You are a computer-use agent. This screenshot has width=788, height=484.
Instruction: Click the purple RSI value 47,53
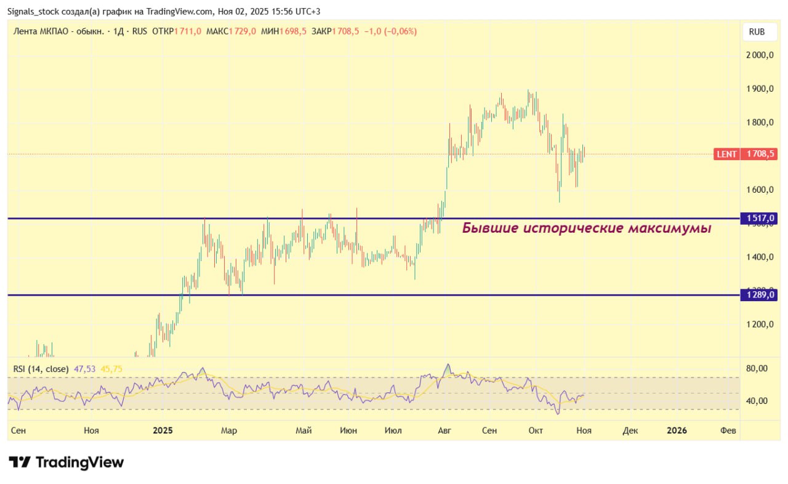(x=85, y=368)
